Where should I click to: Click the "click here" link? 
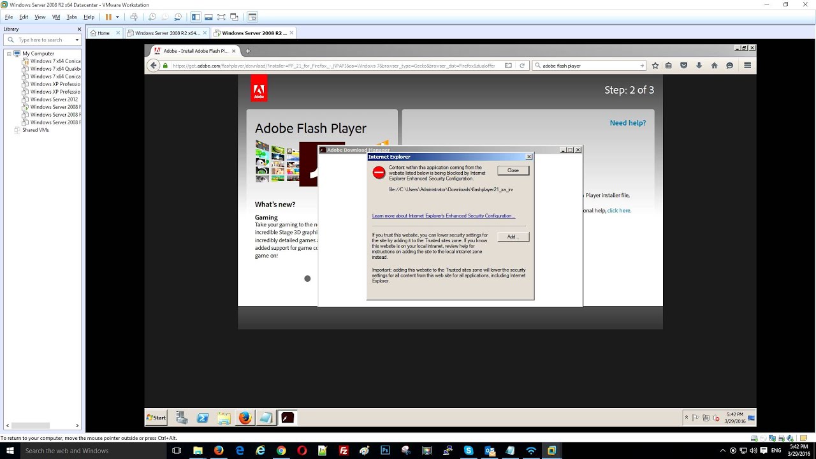click(619, 210)
